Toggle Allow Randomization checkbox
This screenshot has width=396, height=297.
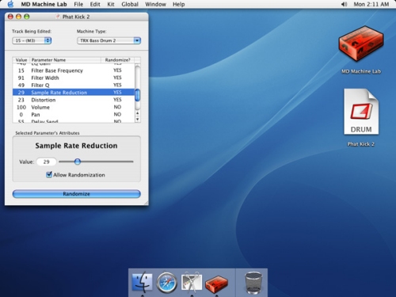pyautogui.click(x=49, y=174)
